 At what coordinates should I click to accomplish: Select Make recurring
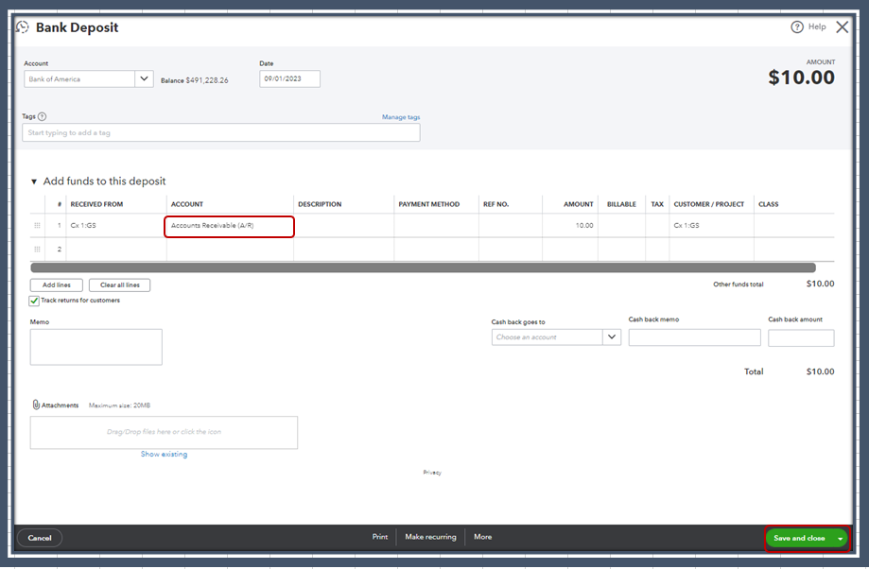point(430,536)
